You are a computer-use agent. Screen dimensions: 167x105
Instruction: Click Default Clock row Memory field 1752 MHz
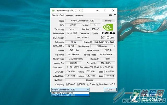[x=91, y=76]
